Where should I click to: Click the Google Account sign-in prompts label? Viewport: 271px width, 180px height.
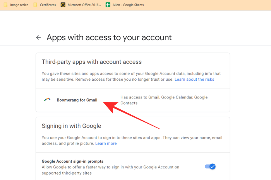(72, 161)
